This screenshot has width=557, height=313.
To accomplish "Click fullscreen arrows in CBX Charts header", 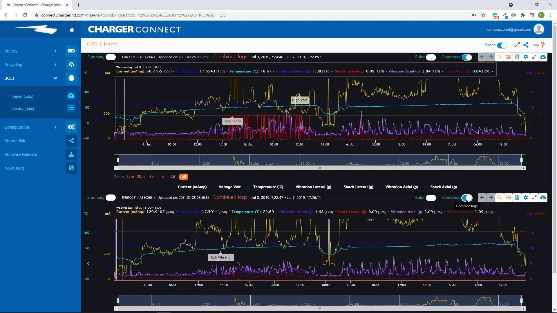I will tap(517, 45).
